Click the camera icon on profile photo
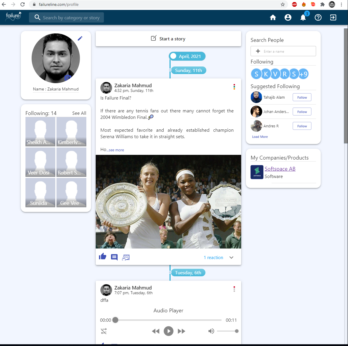This screenshot has width=348, height=346. 68,77
